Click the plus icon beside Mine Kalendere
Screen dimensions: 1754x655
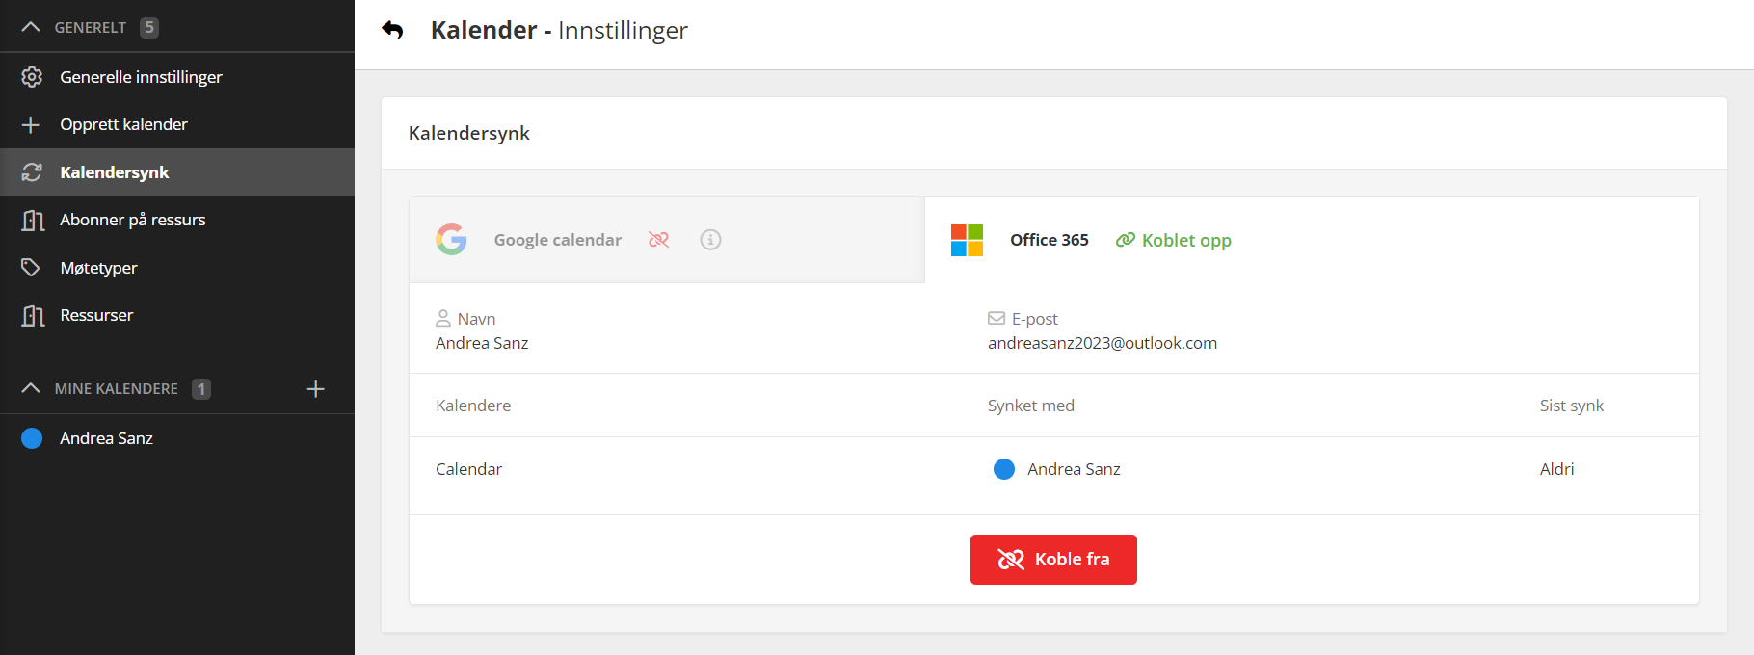[x=315, y=389]
